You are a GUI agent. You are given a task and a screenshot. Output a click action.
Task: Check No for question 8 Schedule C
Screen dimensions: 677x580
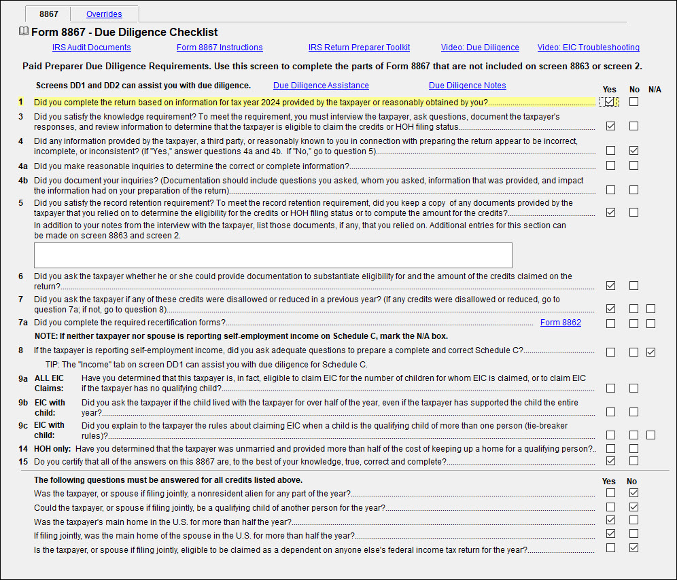point(633,352)
